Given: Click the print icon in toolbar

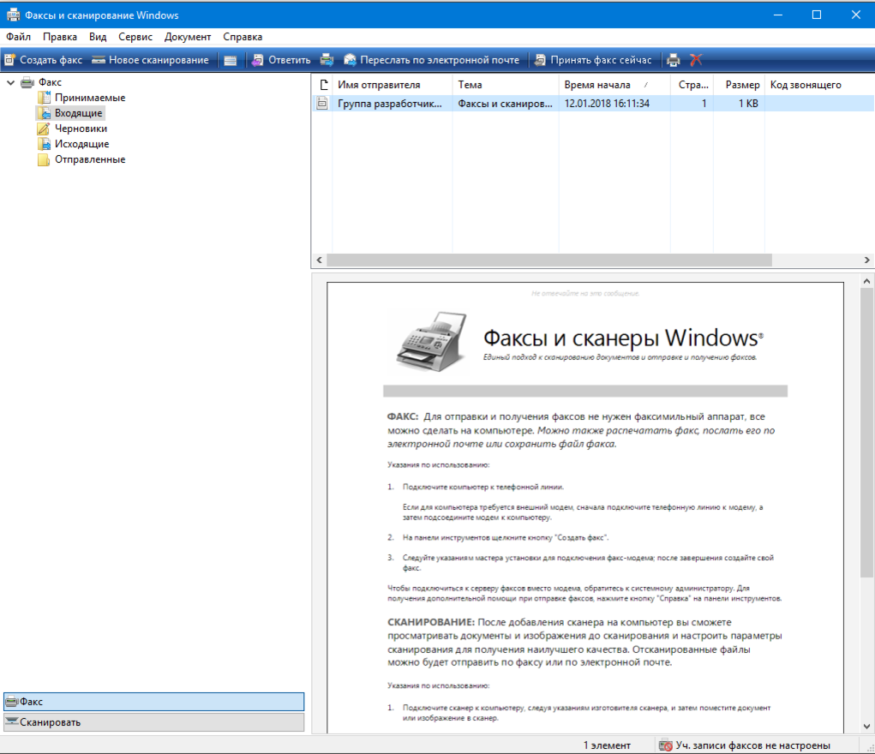Looking at the screenshot, I should pyautogui.click(x=674, y=60).
